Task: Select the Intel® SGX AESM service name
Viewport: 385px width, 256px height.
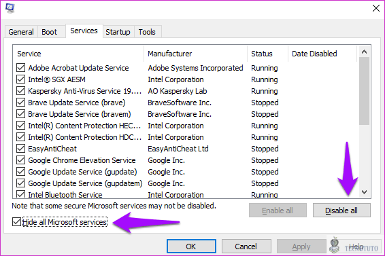Action: click(56, 79)
